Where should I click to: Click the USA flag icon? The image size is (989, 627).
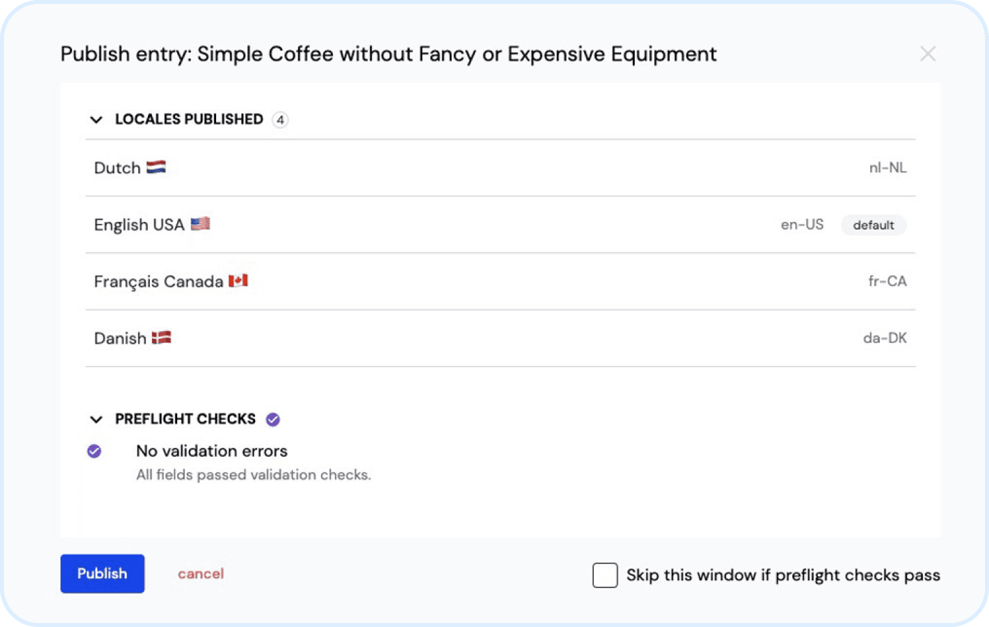pyautogui.click(x=200, y=224)
